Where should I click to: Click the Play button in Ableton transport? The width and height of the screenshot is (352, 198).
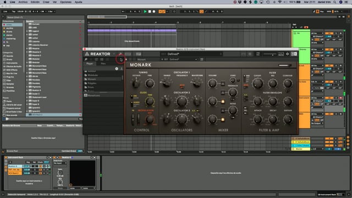tap(145, 12)
